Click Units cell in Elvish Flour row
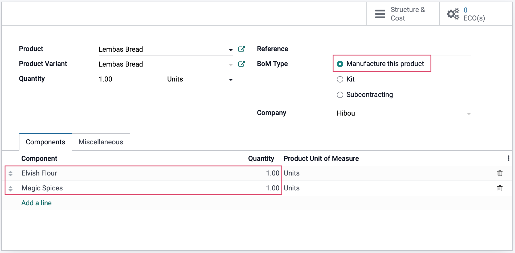The width and height of the screenshot is (515, 253). point(292,173)
